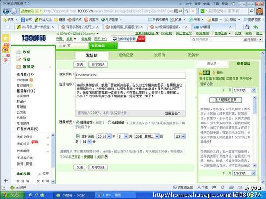Click 浏览器医生 in the status bar
Image resolution: width=266 pixels, height=199 pixels.
tap(183, 187)
